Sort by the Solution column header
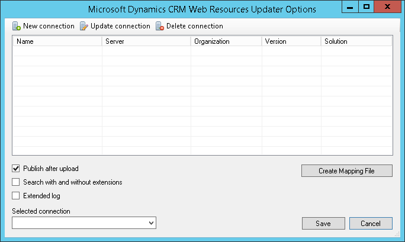Screen dimensions: 405x242 [356, 41]
